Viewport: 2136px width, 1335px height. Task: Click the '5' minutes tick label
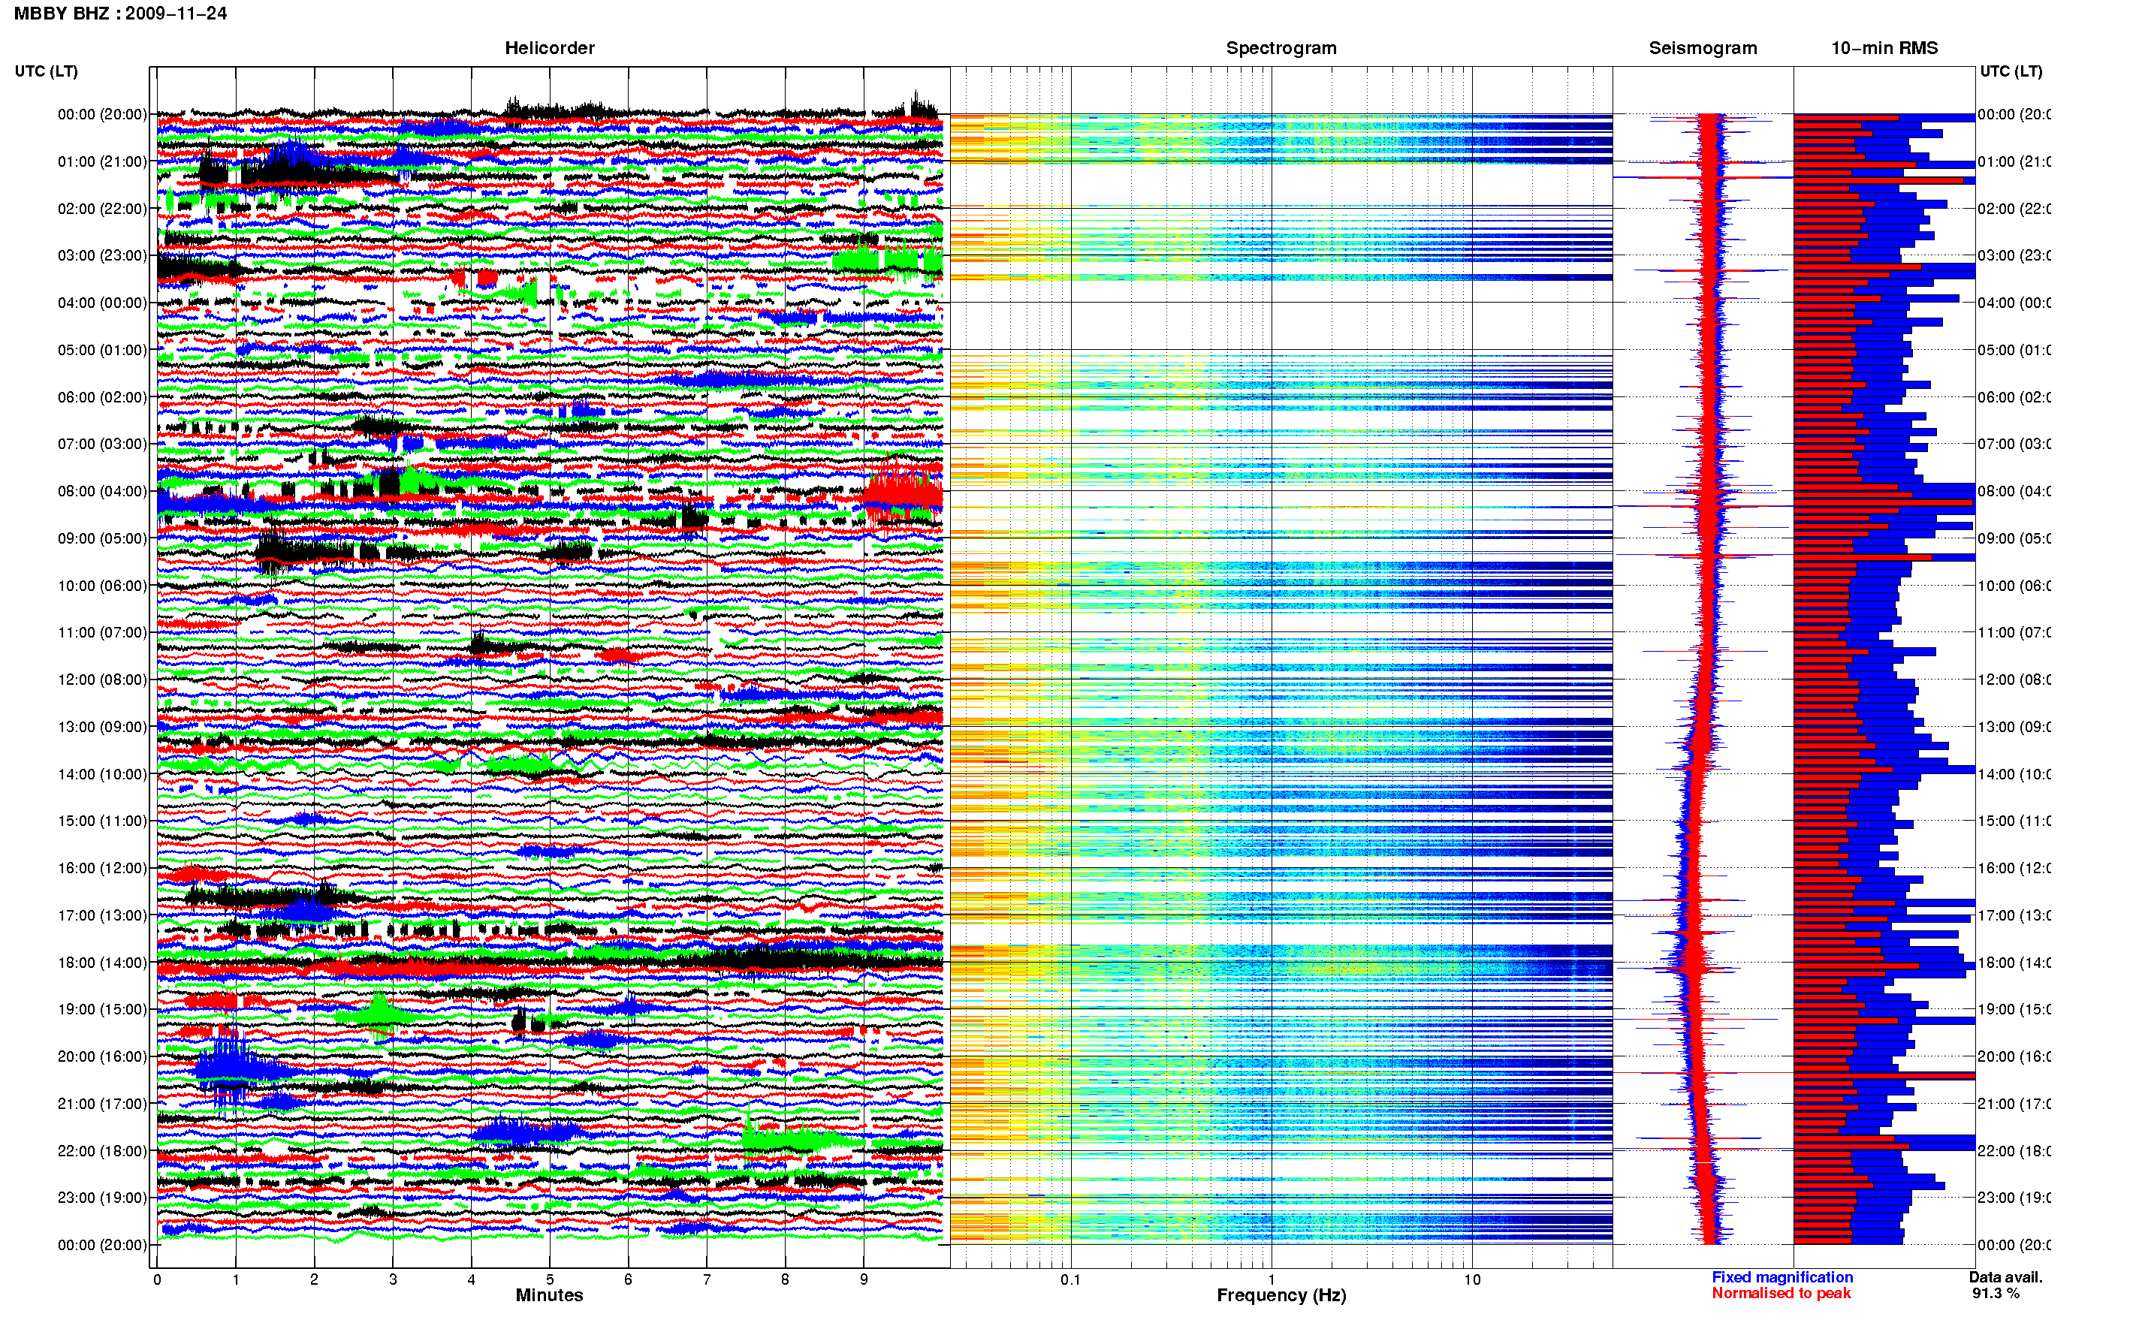click(549, 1279)
